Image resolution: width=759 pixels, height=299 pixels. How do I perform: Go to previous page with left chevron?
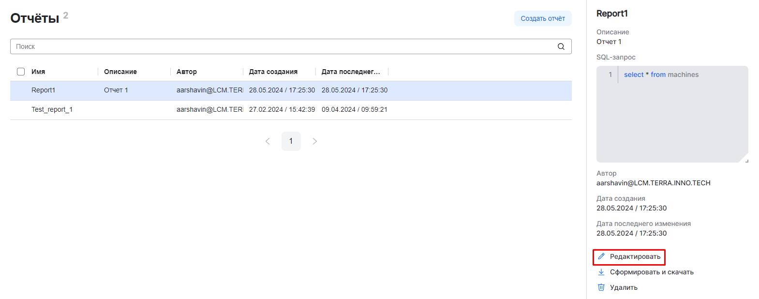pyautogui.click(x=268, y=141)
